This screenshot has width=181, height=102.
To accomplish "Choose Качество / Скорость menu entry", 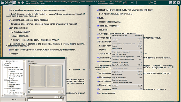I will (127, 54).
